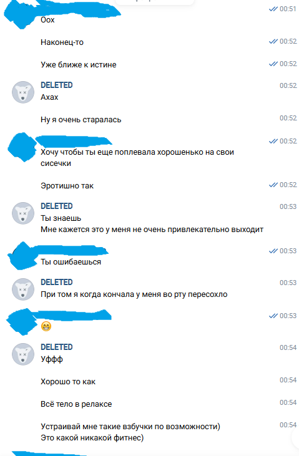Open the DELETED profile name above 'Ты знаешь'

coord(56,206)
